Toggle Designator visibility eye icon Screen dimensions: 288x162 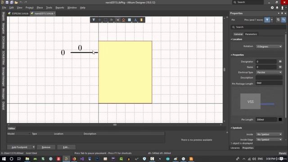coord(280,62)
